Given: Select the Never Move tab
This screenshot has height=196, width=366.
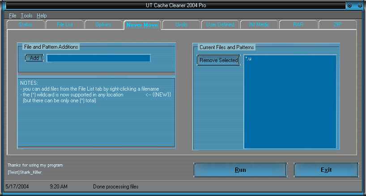Looking at the screenshot, I should pyautogui.click(x=142, y=25).
